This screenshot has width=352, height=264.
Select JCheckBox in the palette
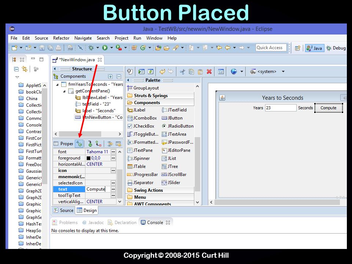click(x=141, y=126)
